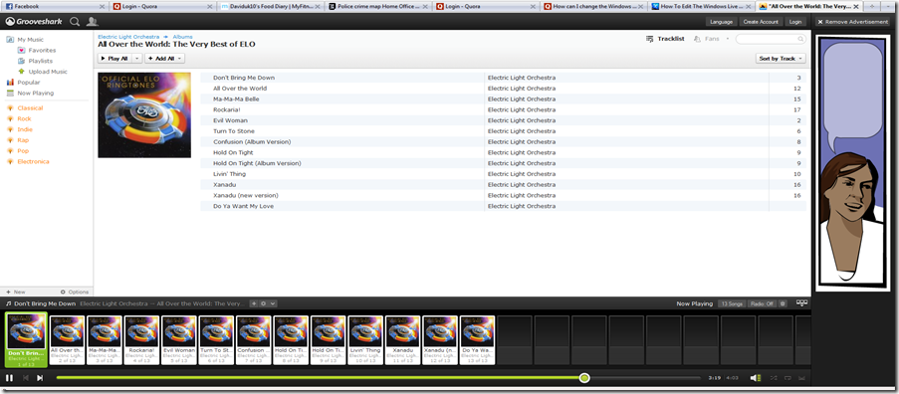Select Xanadu (new version) track row
The height and width of the screenshot is (394, 899).
click(503, 195)
